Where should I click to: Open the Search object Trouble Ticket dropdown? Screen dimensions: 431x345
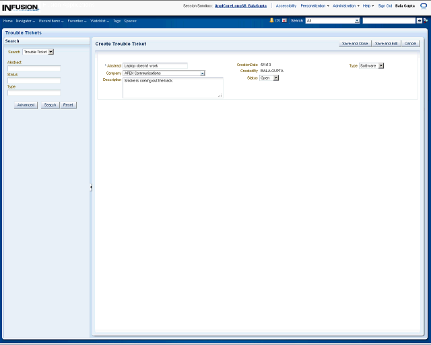point(51,52)
